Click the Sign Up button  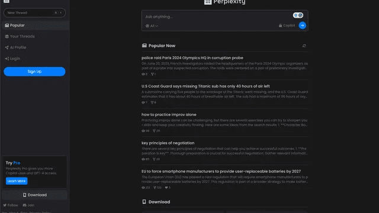34,72
